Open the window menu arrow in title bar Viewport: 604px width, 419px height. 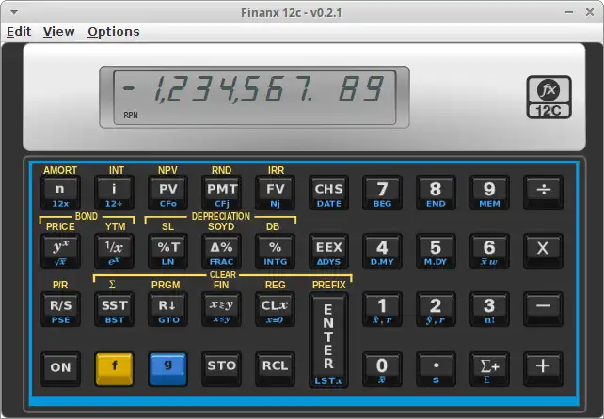(x=14, y=12)
